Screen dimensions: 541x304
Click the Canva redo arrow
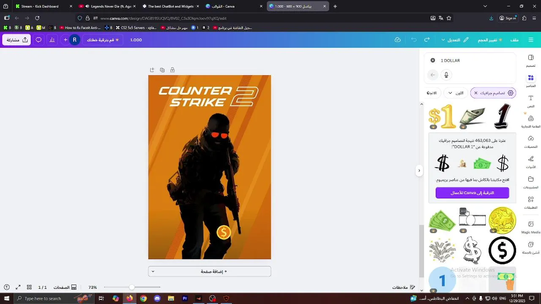[427, 40]
